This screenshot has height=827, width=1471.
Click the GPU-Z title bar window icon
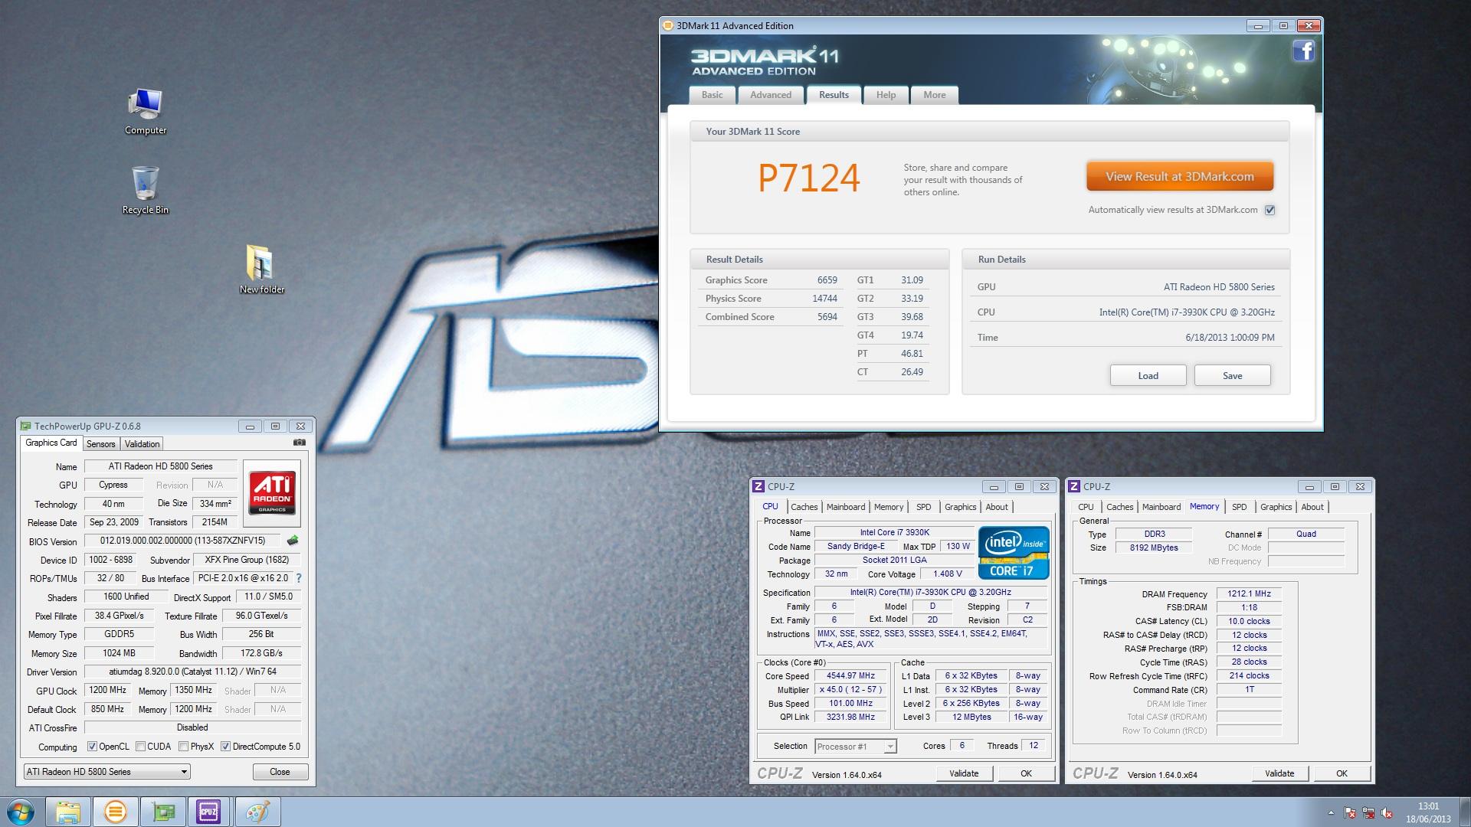point(26,427)
